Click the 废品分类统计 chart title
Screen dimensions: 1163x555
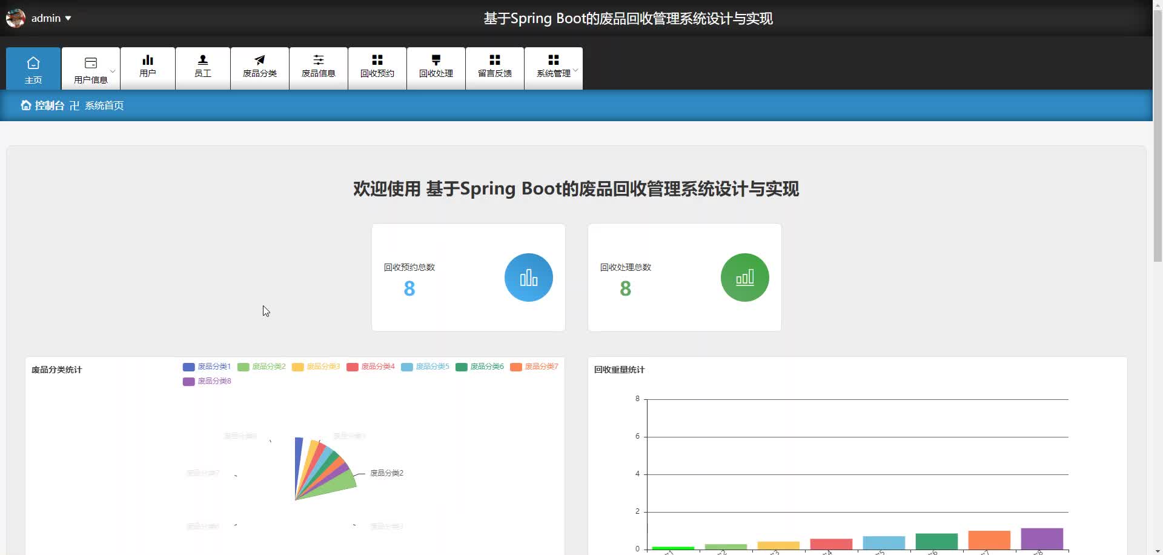pyautogui.click(x=56, y=370)
